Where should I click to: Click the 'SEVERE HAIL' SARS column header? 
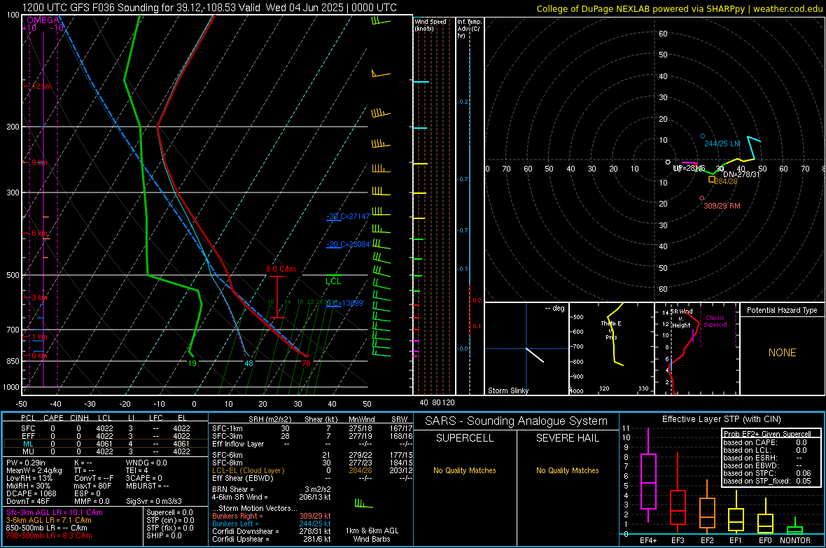tap(567, 438)
